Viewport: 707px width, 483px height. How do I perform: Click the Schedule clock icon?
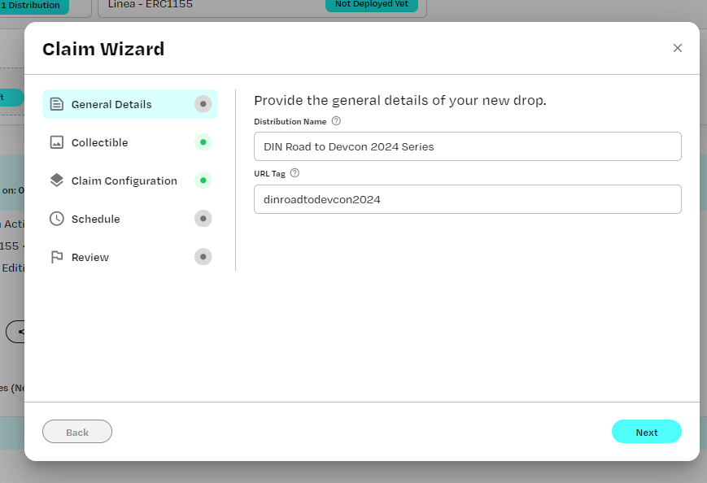pos(56,219)
